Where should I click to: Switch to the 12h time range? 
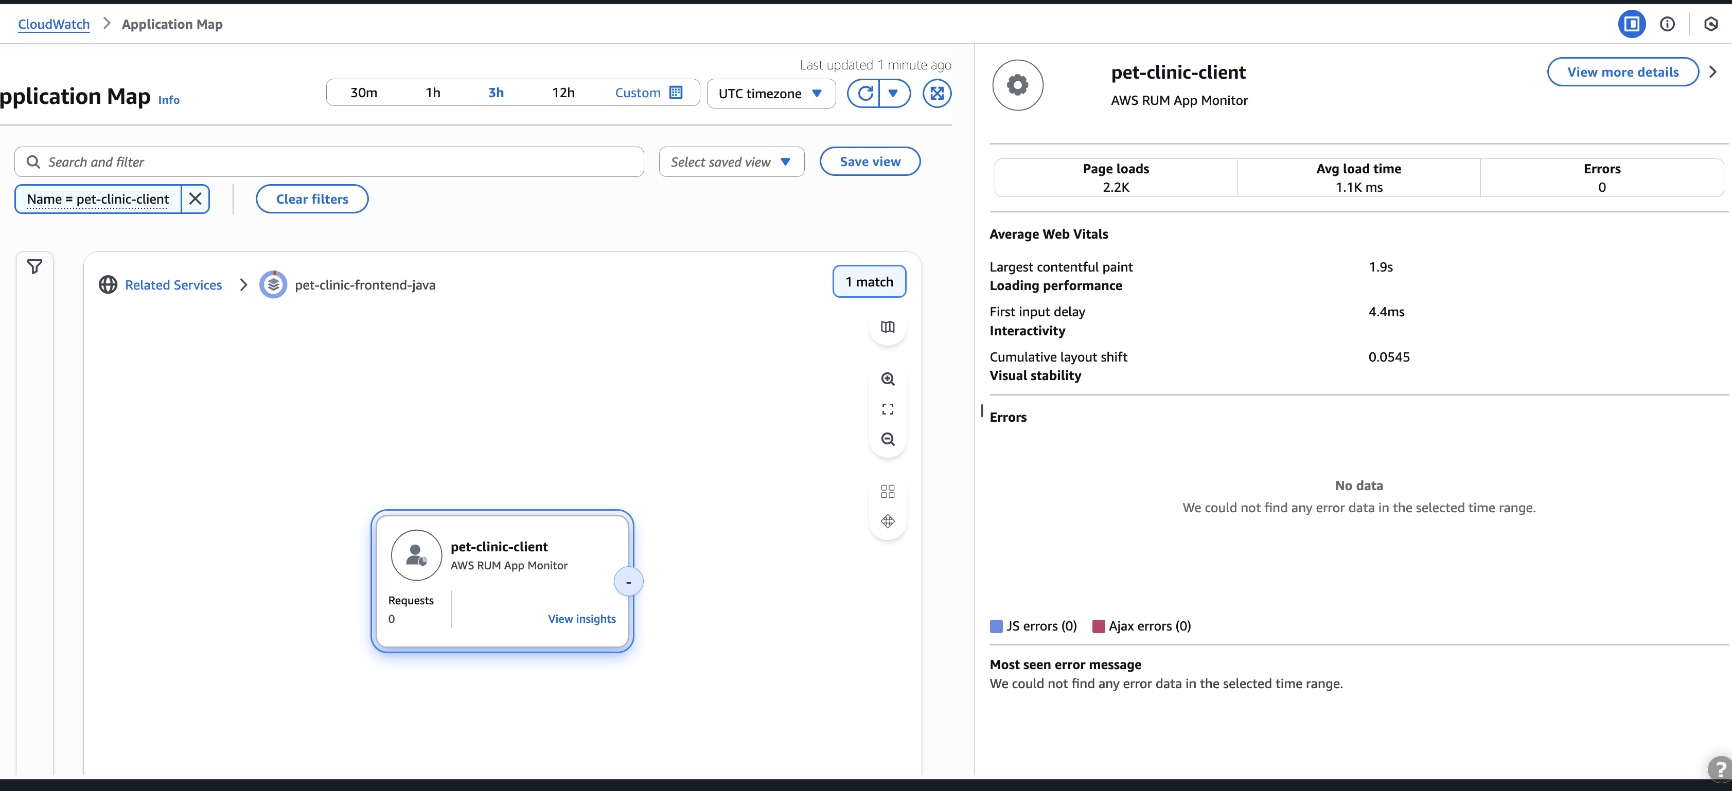pos(563,92)
